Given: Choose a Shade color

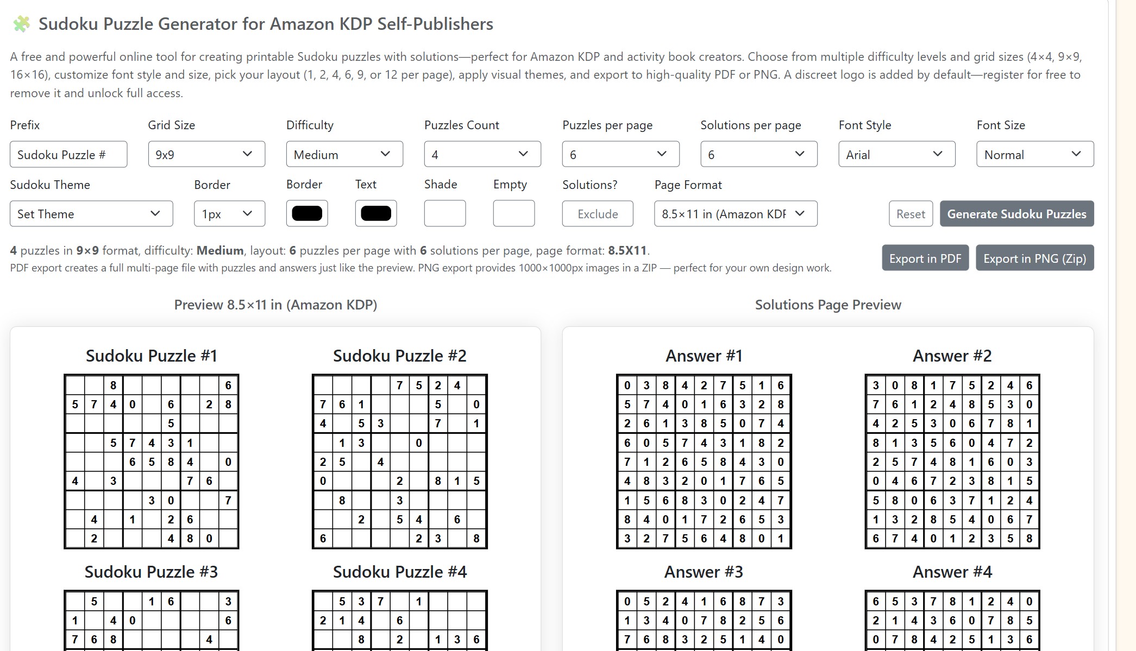Looking at the screenshot, I should point(444,213).
